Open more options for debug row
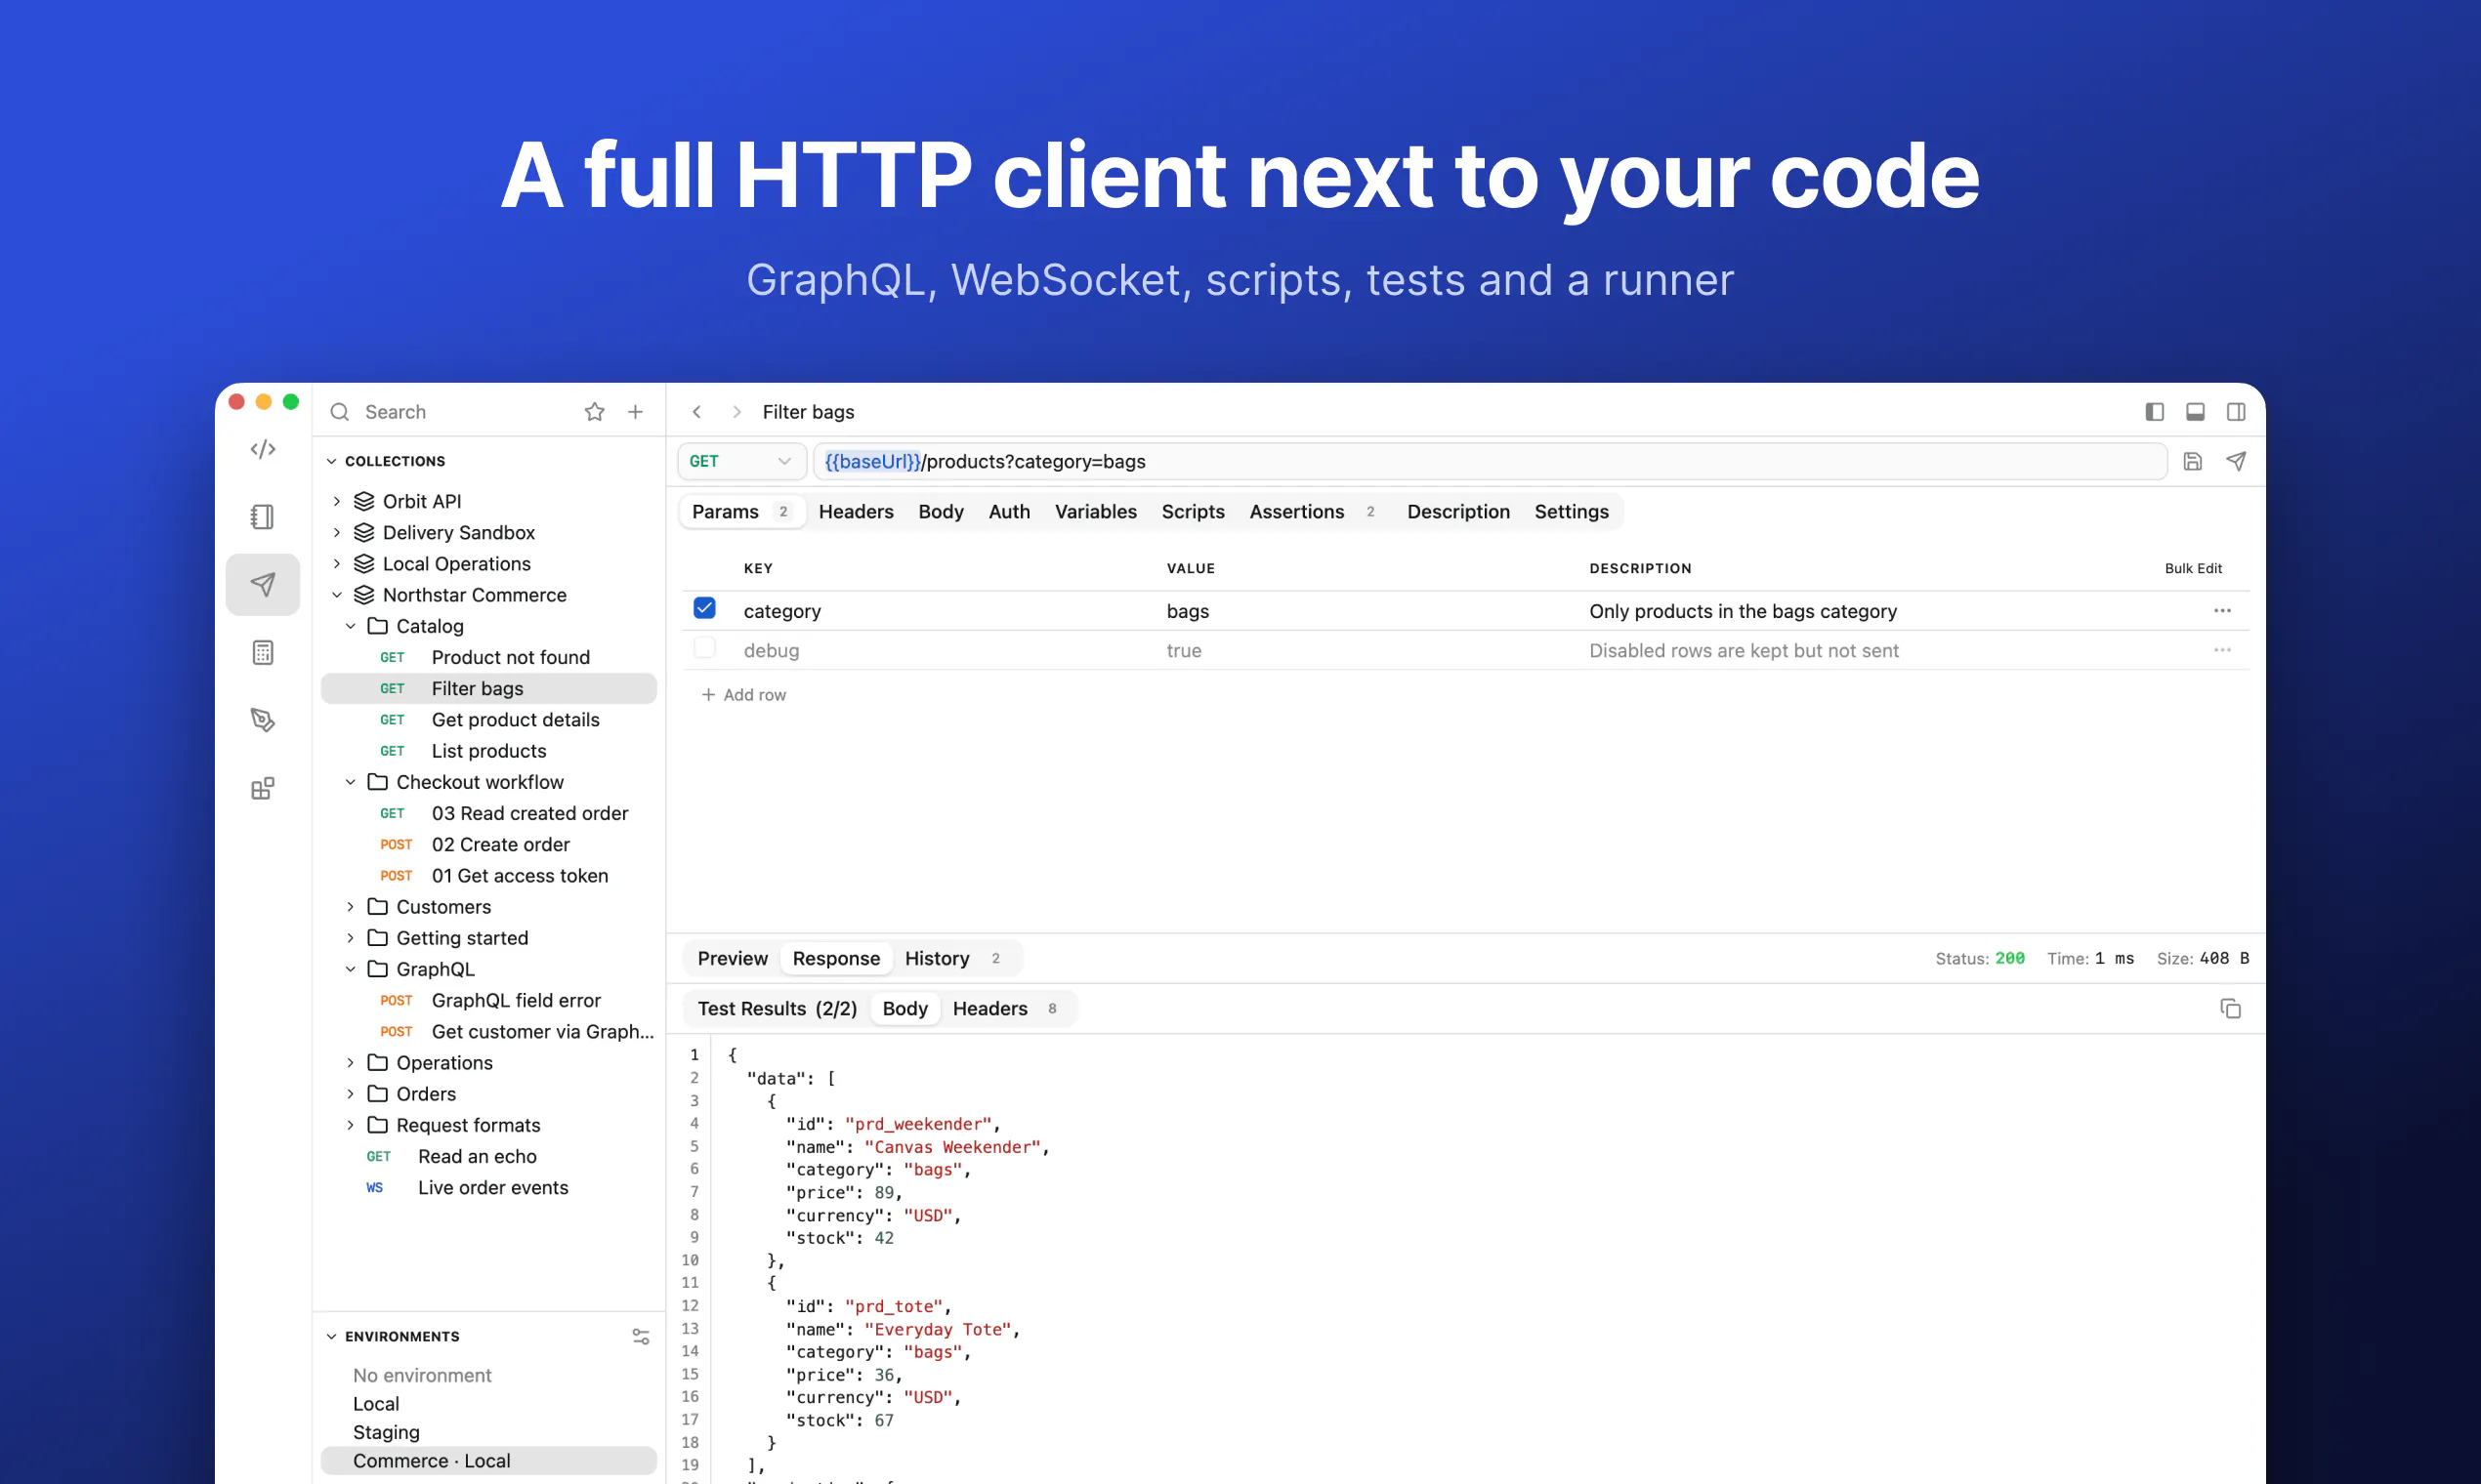Screen dimensions: 2481x1484 click(2222, 650)
